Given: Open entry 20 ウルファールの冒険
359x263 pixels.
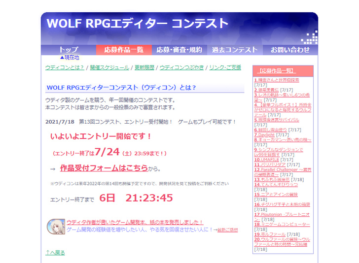Looking at the screenshot, I should click(282, 242).
